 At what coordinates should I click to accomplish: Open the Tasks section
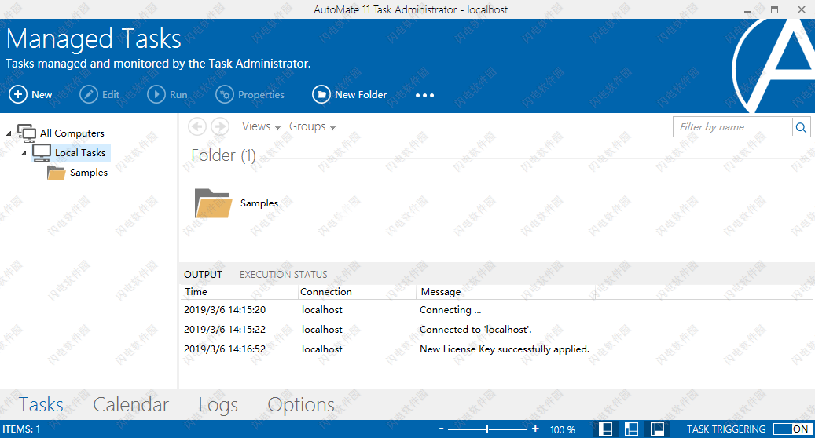41,405
